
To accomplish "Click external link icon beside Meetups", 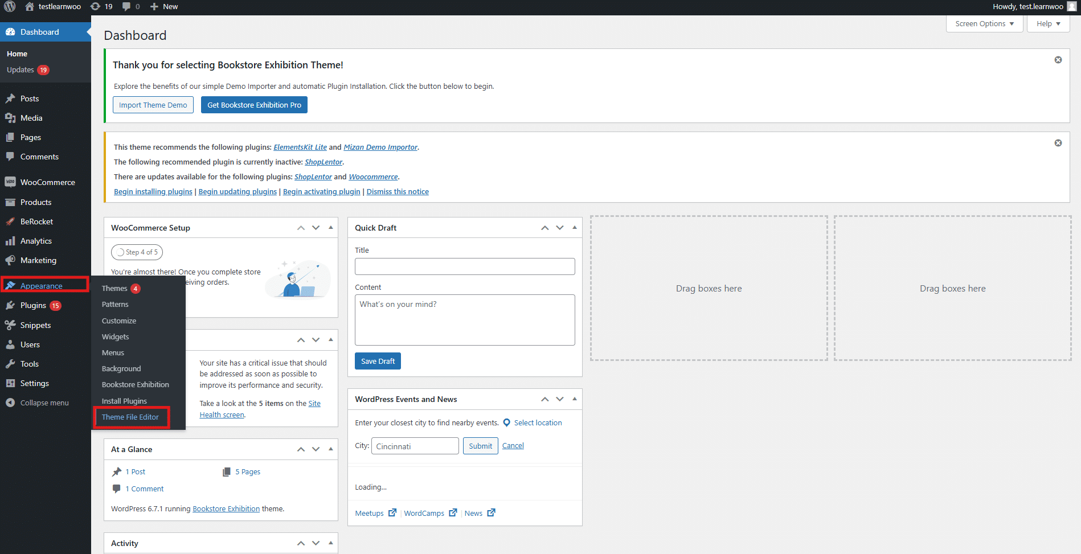I will coord(392,512).
